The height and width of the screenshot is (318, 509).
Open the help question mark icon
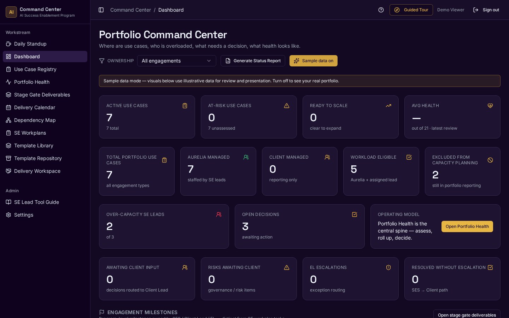point(381,10)
